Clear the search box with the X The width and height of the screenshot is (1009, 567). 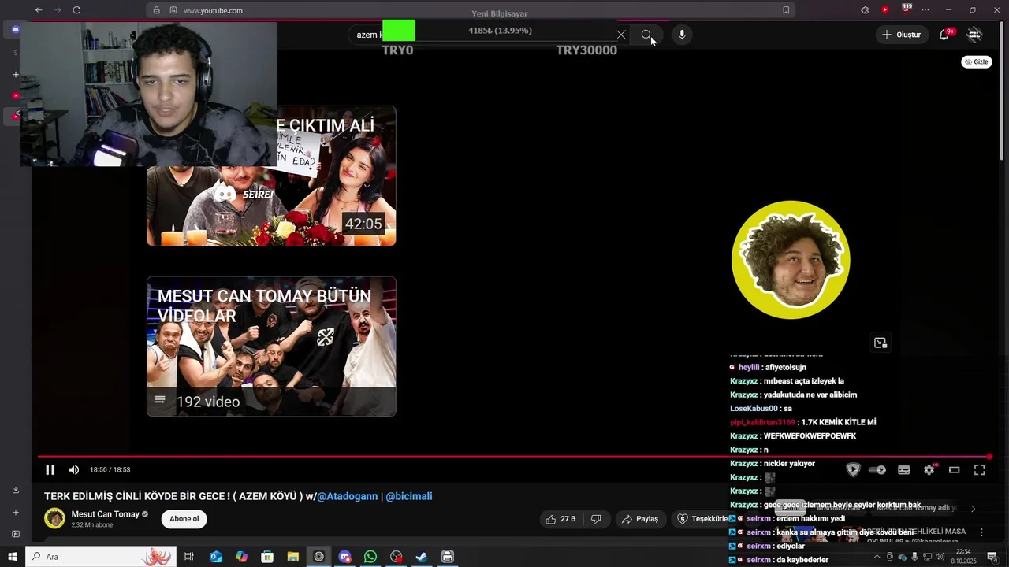(x=621, y=35)
